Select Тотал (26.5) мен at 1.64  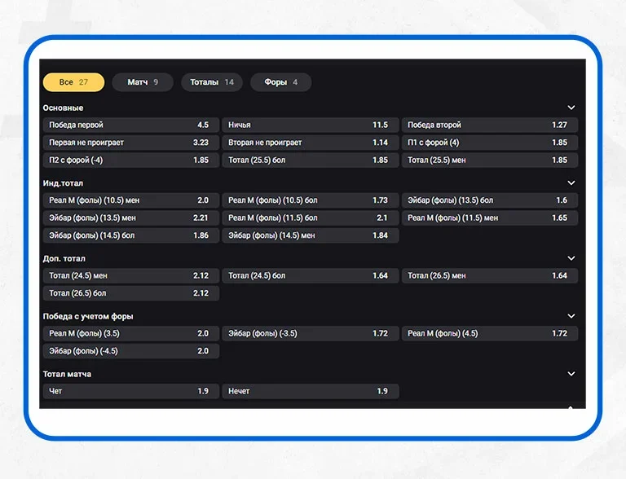[490, 276]
